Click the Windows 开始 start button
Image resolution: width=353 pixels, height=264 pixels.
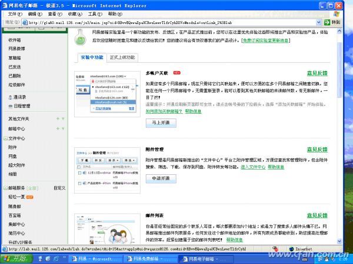(16, 258)
